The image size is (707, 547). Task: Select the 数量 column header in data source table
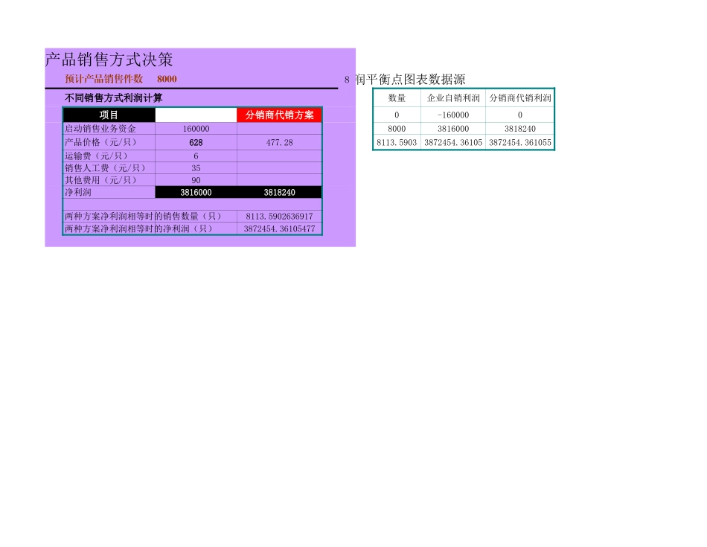tap(395, 97)
